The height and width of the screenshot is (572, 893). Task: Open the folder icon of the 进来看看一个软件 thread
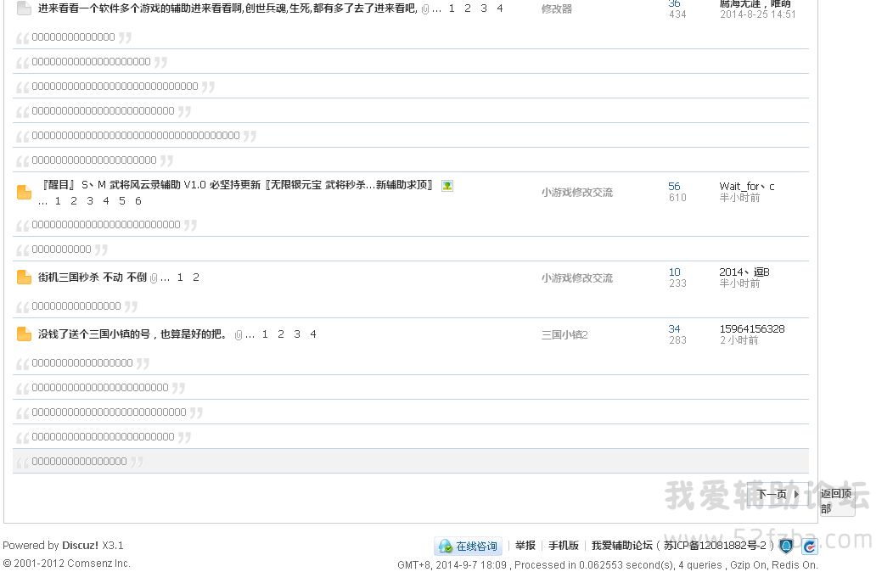point(24,8)
